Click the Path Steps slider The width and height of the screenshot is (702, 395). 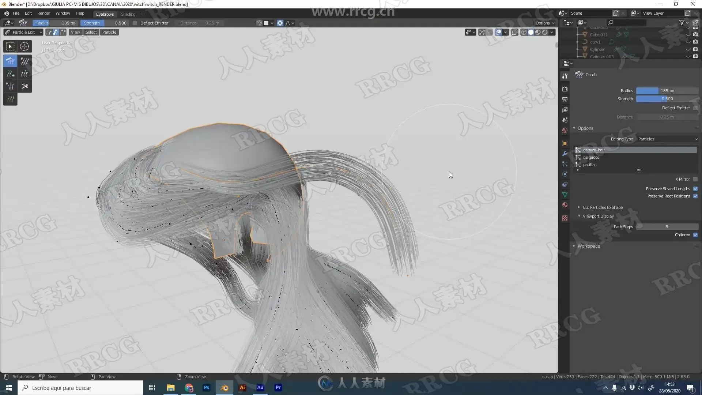tap(667, 227)
